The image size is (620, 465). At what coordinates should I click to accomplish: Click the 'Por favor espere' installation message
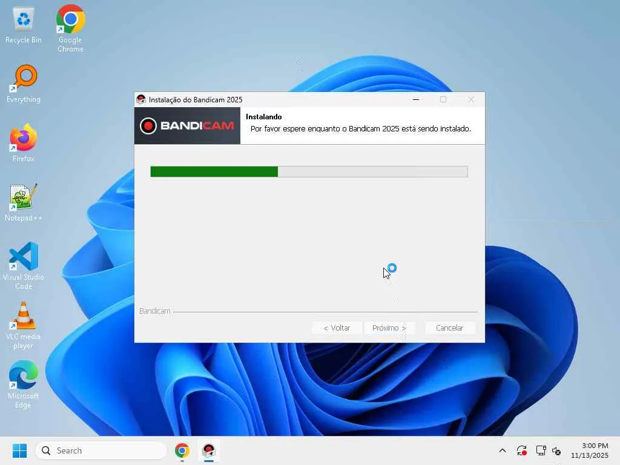click(x=361, y=128)
